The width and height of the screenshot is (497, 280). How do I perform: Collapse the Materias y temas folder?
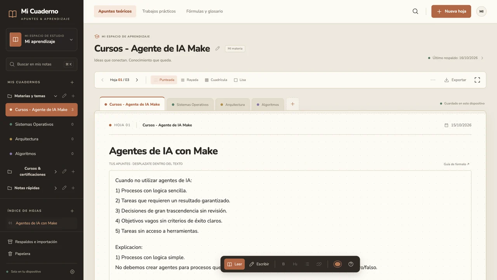(56, 96)
